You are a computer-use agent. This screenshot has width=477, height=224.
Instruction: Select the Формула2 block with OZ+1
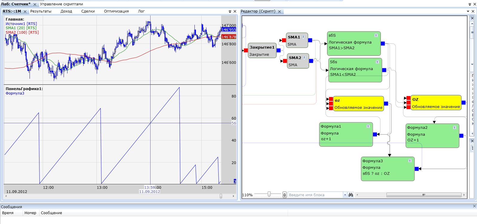click(x=432, y=136)
